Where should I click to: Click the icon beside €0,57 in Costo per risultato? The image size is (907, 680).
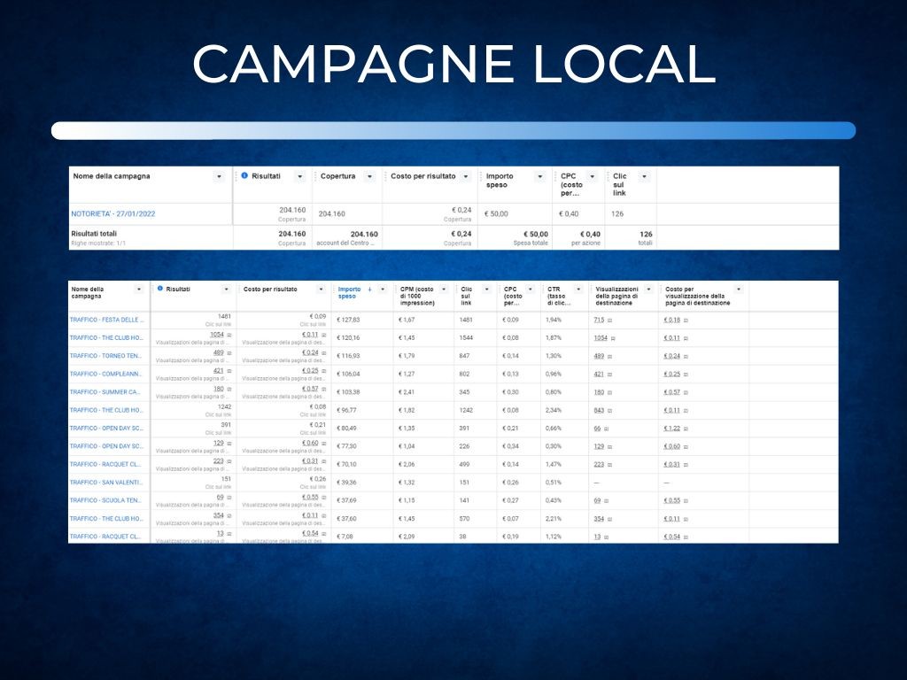tap(323, 389)
